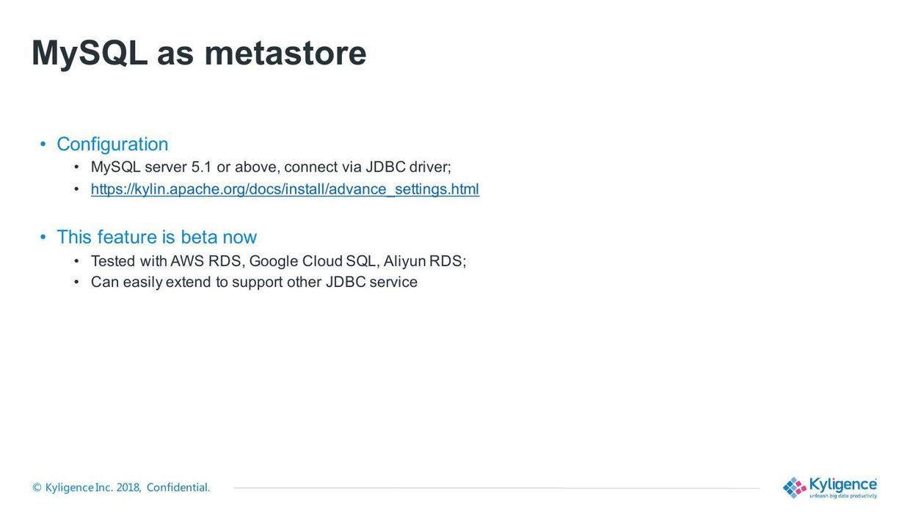
Task: Click the text "Aliyun RDS"
Action: pyautogui.click(x=423, y=261)
